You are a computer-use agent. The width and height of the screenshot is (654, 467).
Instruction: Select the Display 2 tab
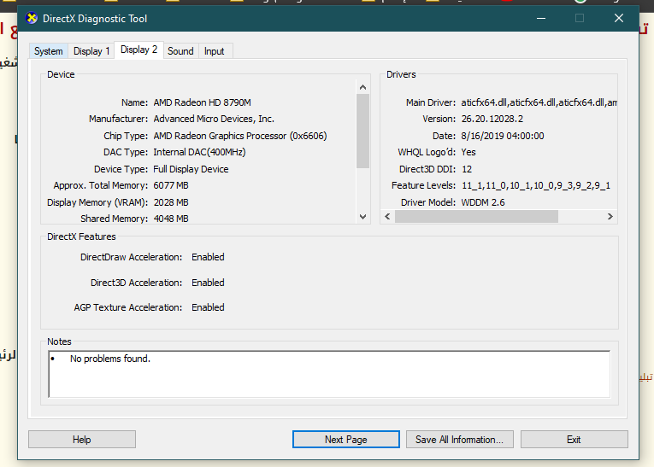138,50
